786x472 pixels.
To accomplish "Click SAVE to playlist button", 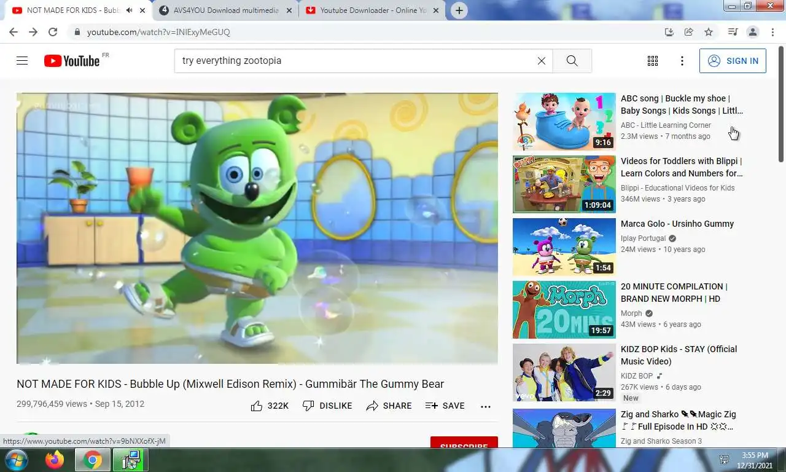I will [445, 406].
